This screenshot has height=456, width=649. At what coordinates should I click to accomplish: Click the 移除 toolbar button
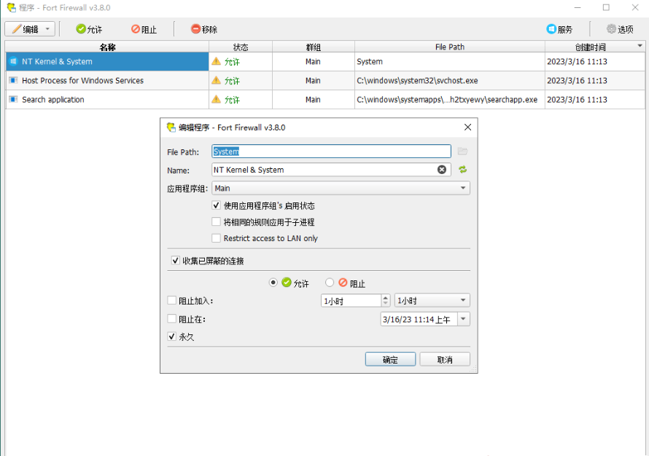point(204,29)
